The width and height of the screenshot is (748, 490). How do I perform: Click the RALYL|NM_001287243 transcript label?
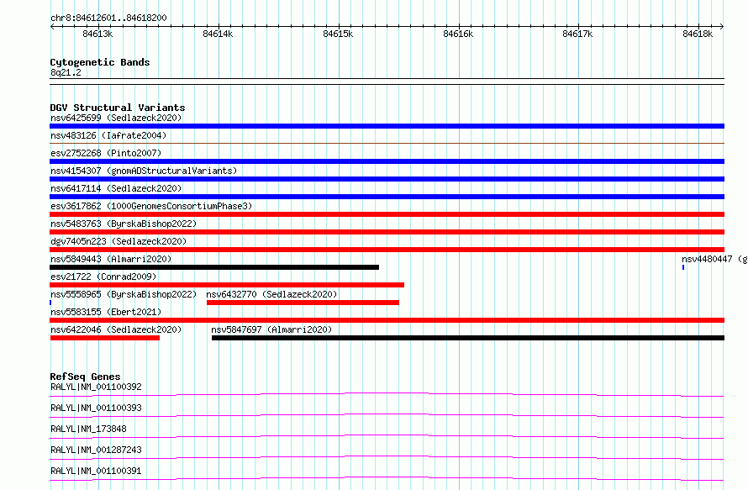pyautogui.click(x=96, y=450)
